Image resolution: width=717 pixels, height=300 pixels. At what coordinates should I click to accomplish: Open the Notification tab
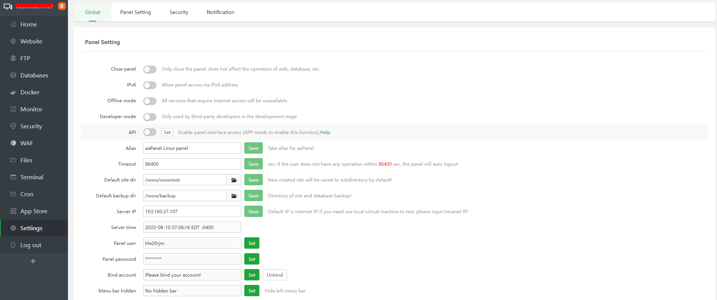pos(220,12)
